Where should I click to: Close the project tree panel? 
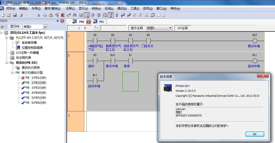tap(62, 21)
